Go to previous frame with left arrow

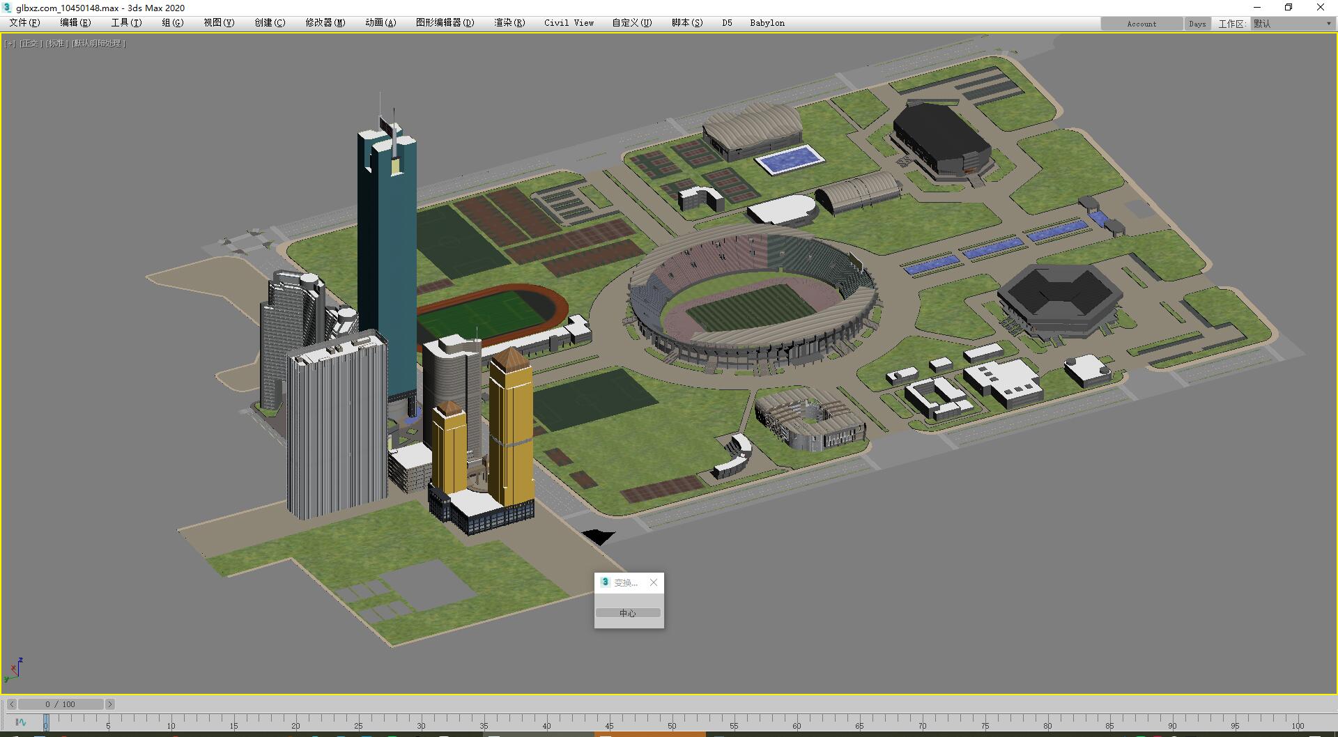pyautogui.click(x=11, y=704)
